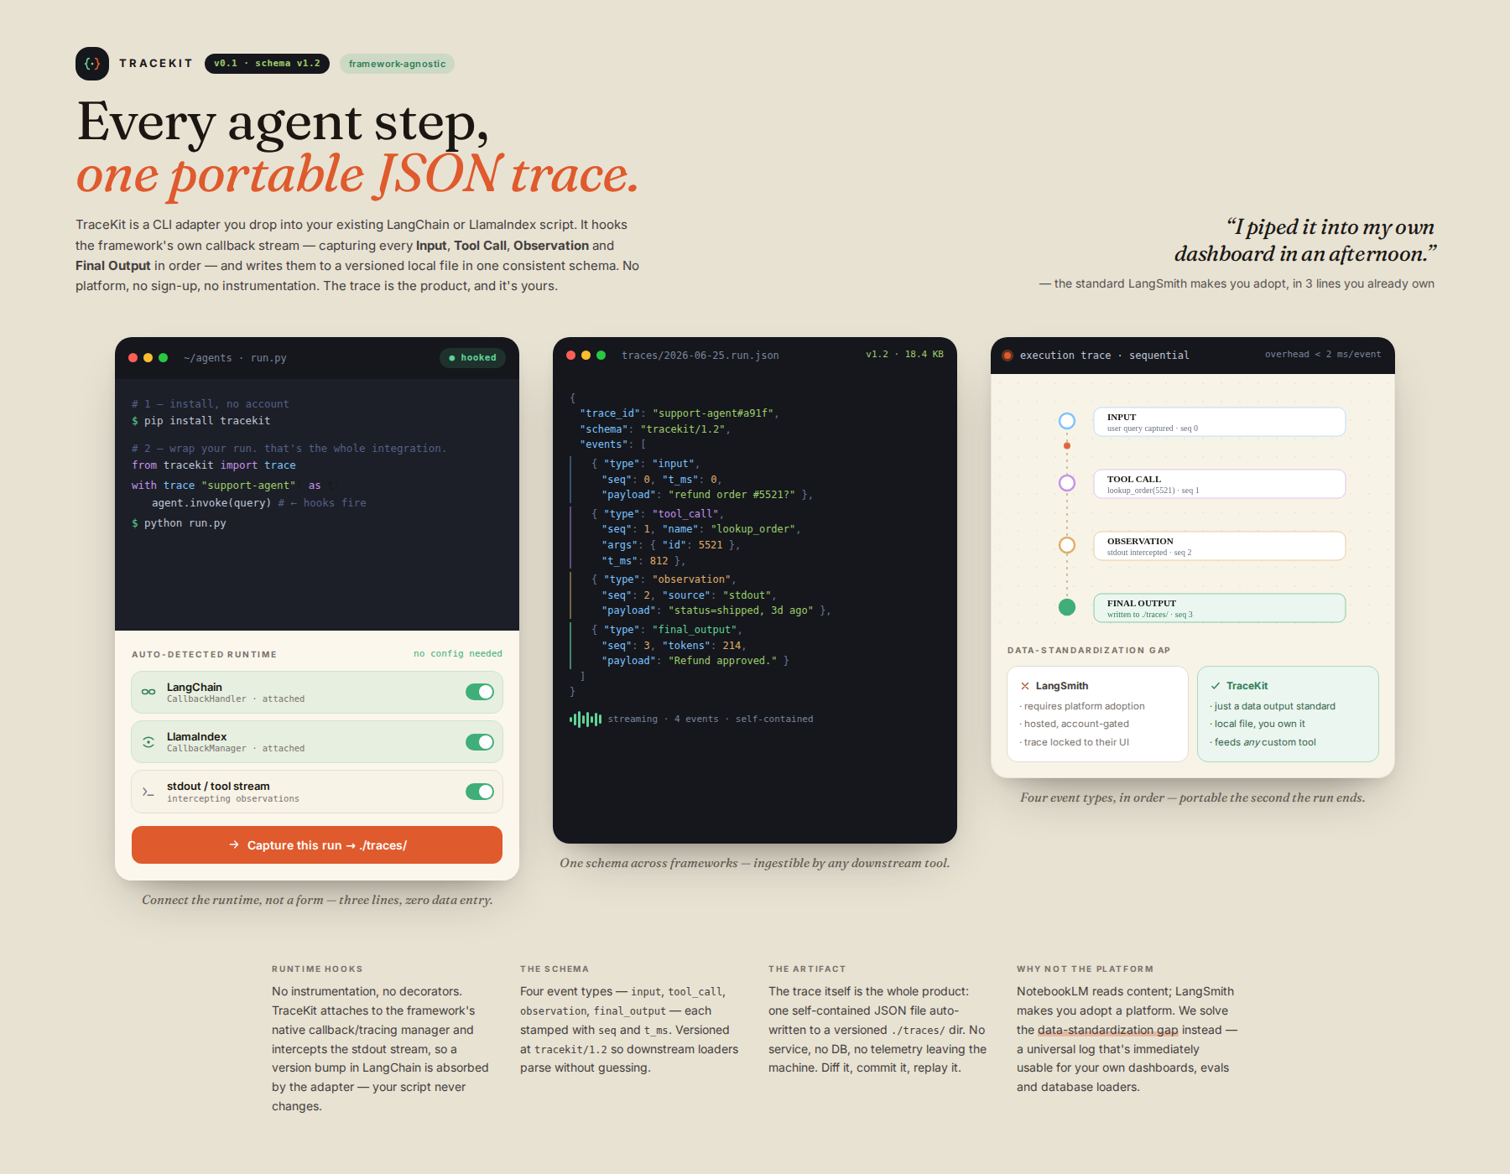Viewport: 1510px width, 1174px height.
Task: Click the red window dot in run.py terminal
Action: (x=133, y=357)
